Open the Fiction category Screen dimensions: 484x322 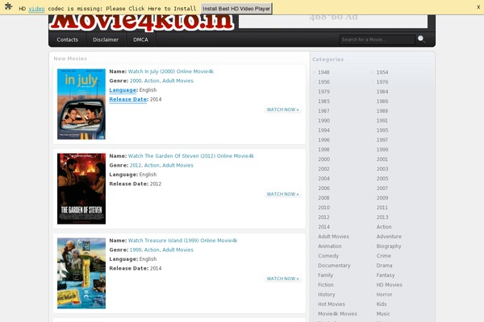[326, 285]
